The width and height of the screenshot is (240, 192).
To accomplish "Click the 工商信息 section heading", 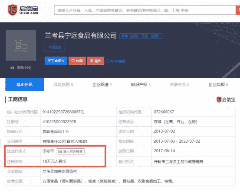I will coord(18,99).
